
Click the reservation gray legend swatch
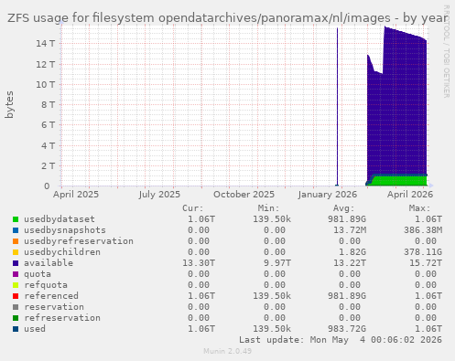coord(16,307)
